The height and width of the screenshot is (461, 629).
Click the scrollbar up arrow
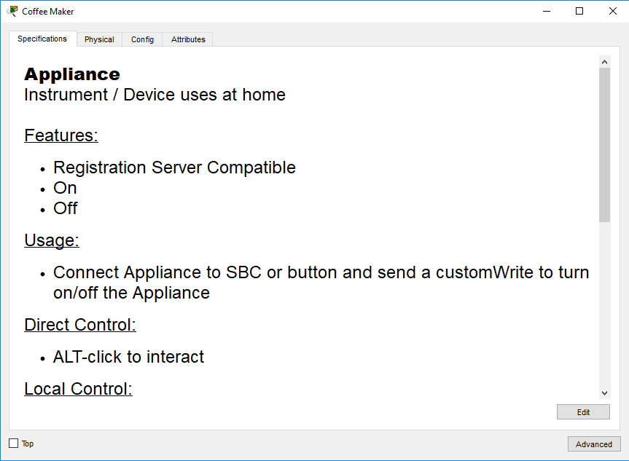604,62
